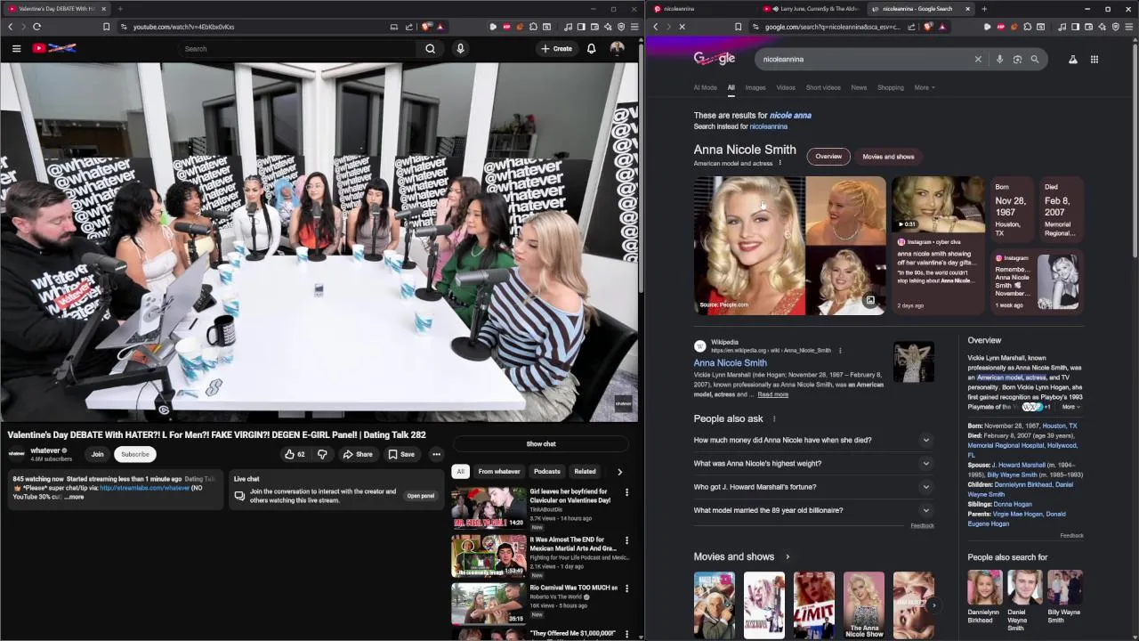Dislike the Dating Talk video

click(322, 454)
